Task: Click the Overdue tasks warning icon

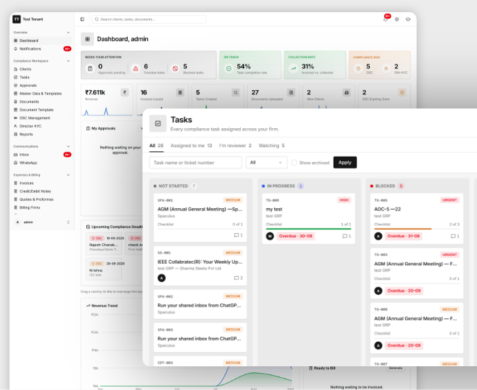Action: tap(136, 69)
